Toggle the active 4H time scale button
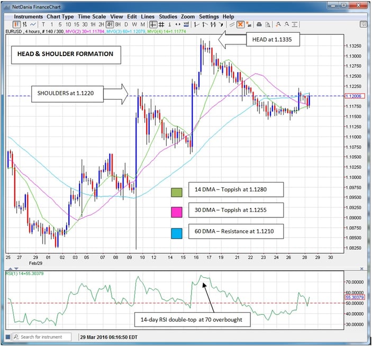The height and width of the screenshot is (346, 372). 110,24
